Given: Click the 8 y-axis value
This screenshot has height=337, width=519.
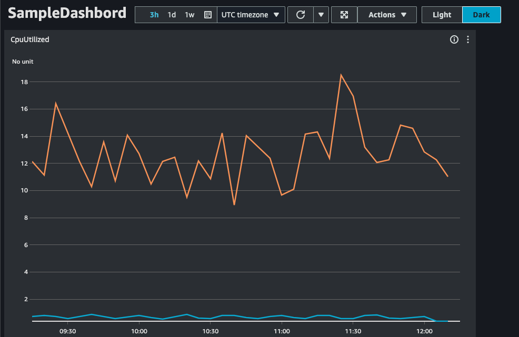Looking at the screenshot, I should tap(26, 218).
